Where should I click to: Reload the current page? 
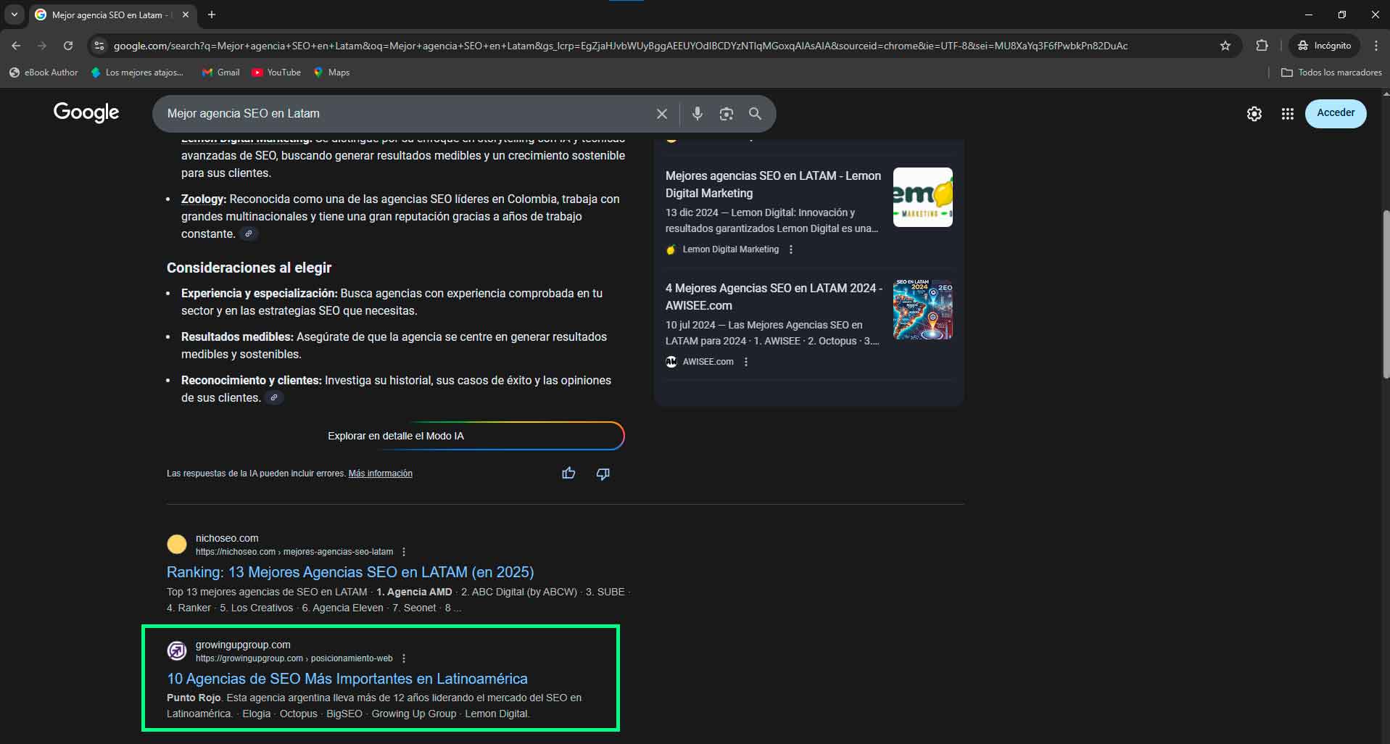click(x=68, y=46)
